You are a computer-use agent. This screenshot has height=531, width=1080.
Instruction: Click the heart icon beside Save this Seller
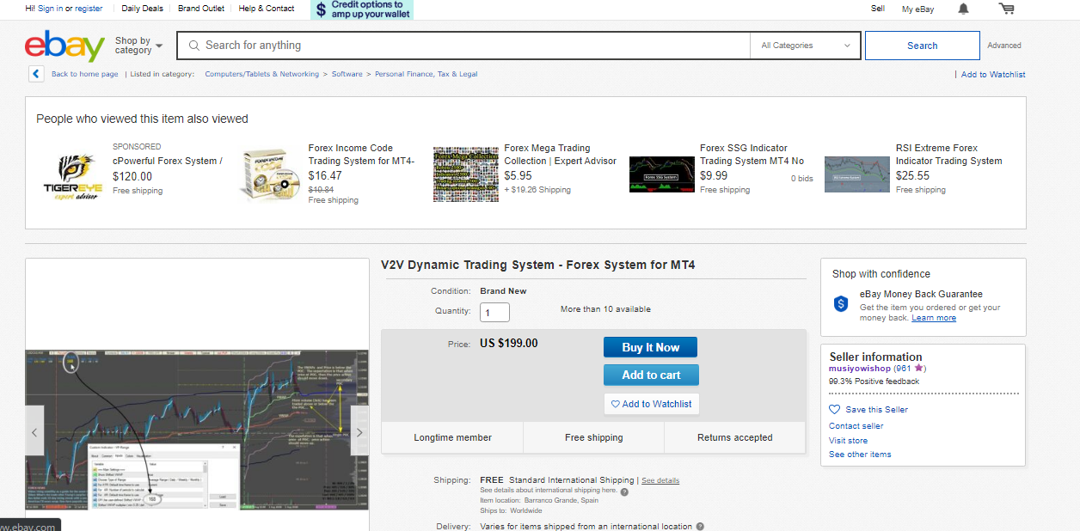point(834,410)
